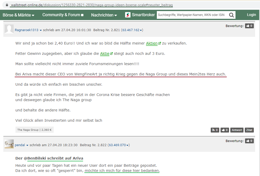Click the external link icon next to Aktie
The height and width of the screenshot is (176, 260).
point(111,54)
